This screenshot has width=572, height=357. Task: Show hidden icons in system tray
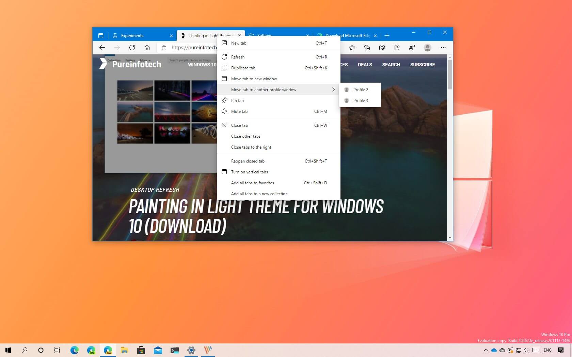(486, 350)
